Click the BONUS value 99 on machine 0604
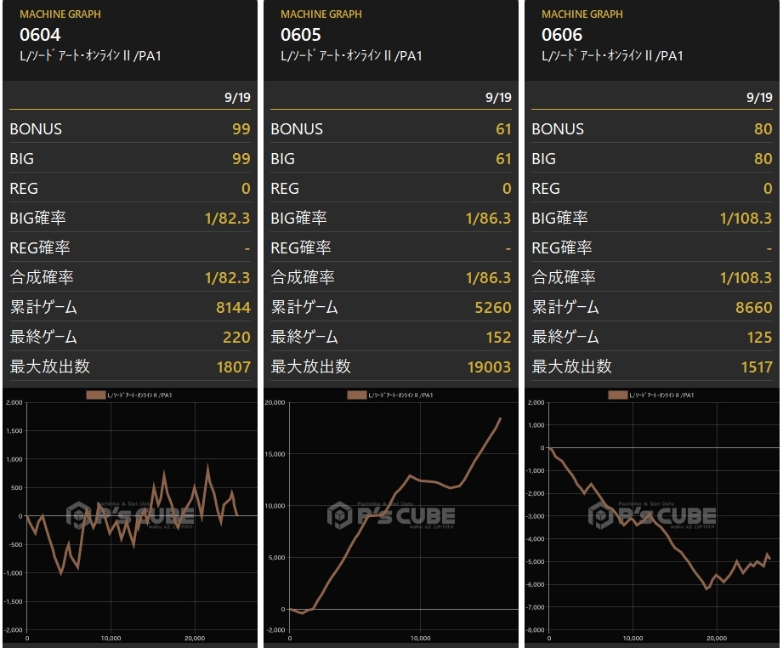The width and height of the screenshot is (783, 648). pos(241,129)
